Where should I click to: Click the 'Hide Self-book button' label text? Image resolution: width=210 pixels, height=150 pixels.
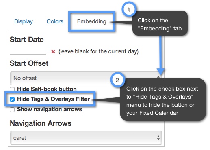pos(47,89)
